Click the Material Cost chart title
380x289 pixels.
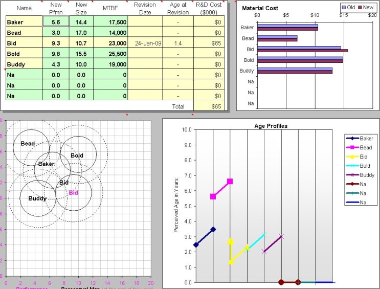click(260, 8)
